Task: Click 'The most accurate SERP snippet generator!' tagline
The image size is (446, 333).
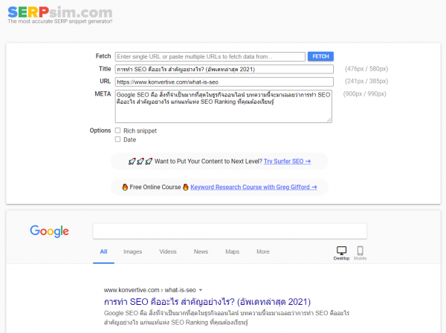Action: 60,22
